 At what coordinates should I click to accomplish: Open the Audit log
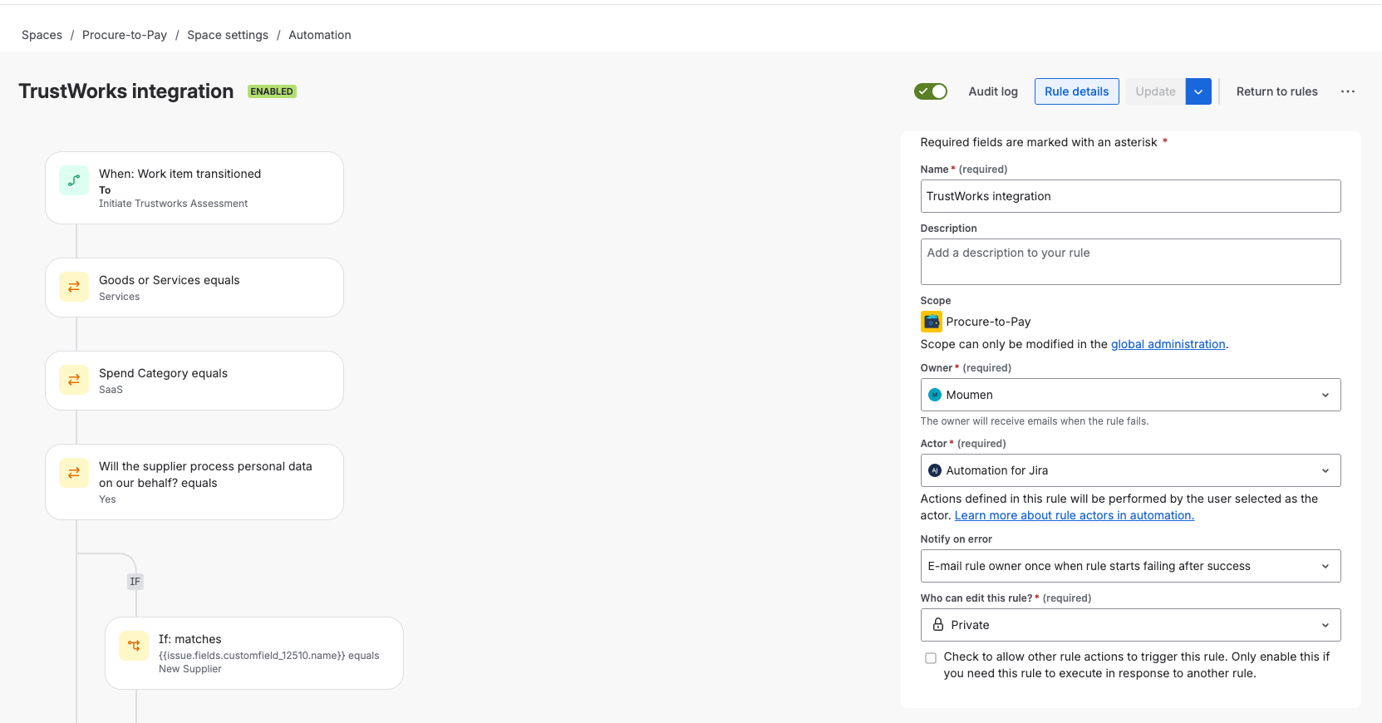(x=993, y=91)
